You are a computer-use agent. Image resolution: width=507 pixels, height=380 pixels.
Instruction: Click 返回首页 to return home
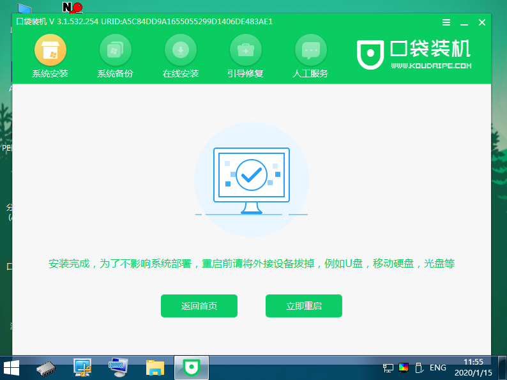tap(199, 306)
